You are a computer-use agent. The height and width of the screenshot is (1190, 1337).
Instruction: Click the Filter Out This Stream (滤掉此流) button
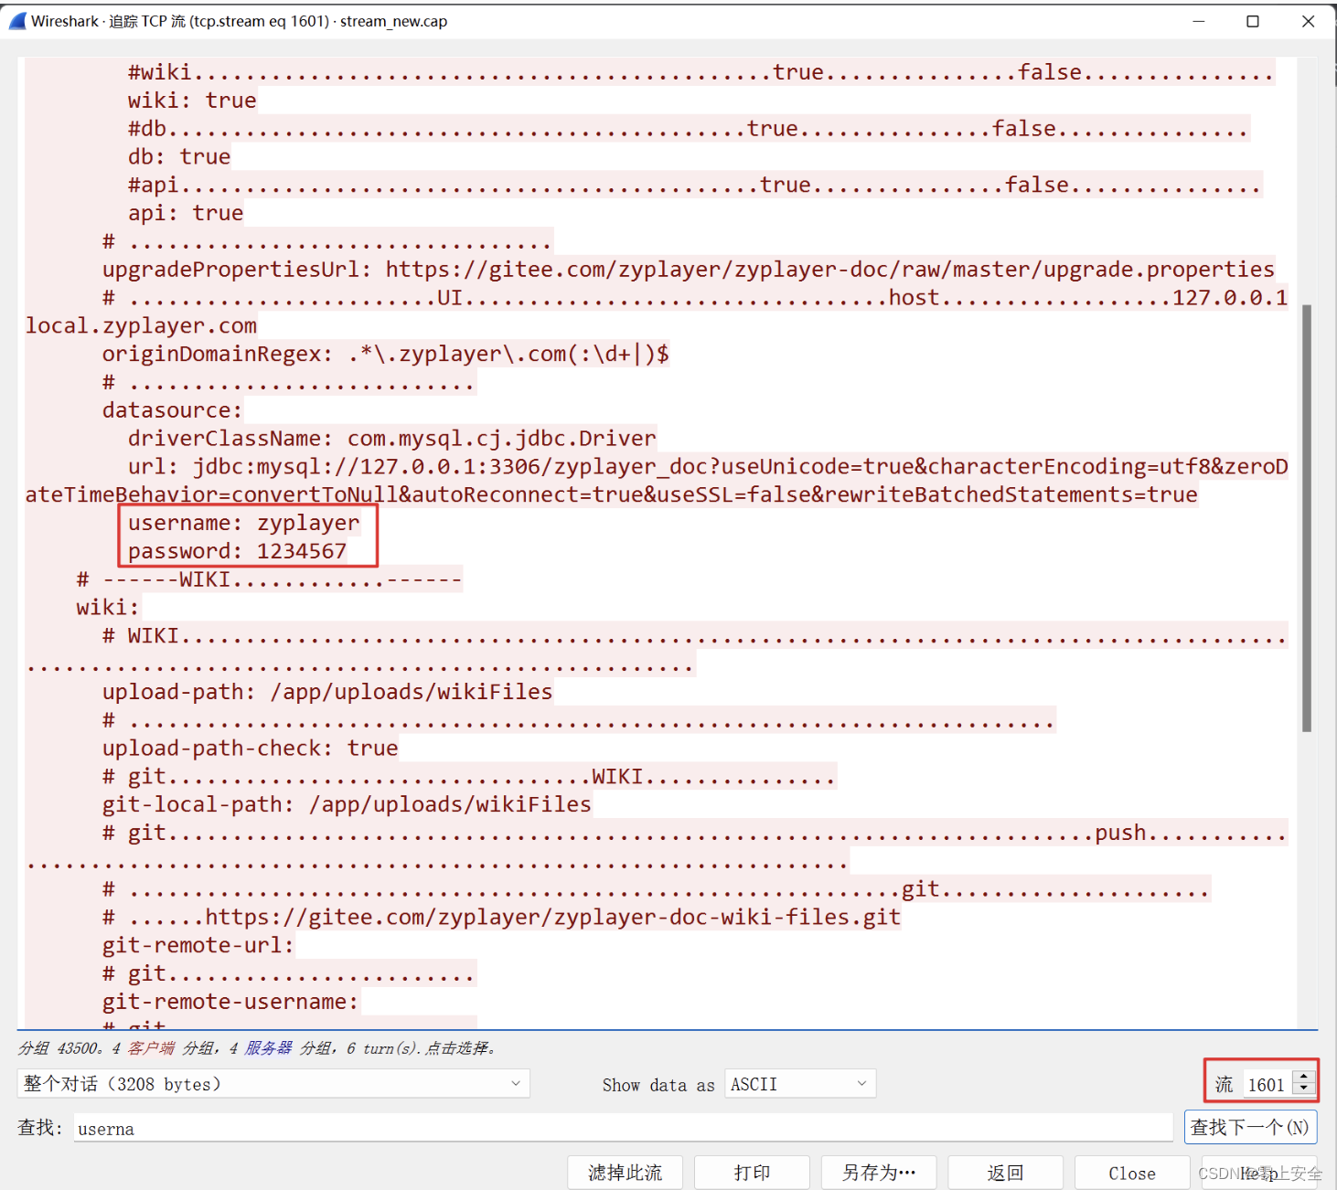(x=625, y=1173)
